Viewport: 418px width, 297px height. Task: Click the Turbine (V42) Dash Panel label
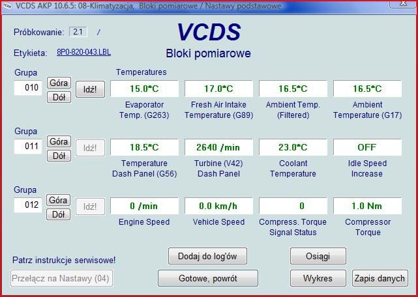[218, 168]
